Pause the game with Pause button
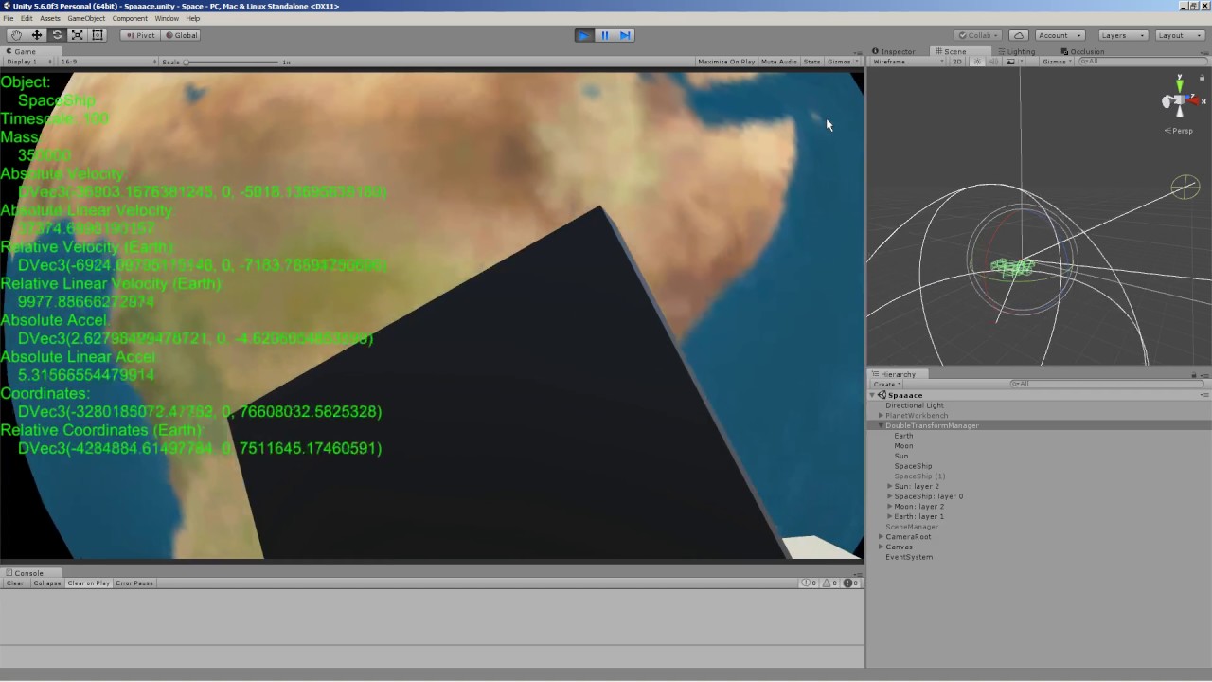 pyautogui.click(x=604, y=35)
